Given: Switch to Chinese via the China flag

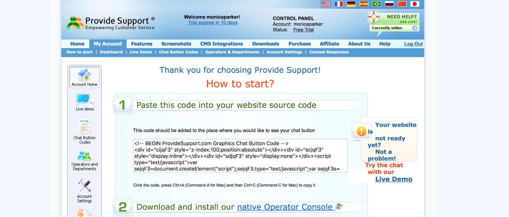Looking at the screenshot, I should (x=402, y=4).
